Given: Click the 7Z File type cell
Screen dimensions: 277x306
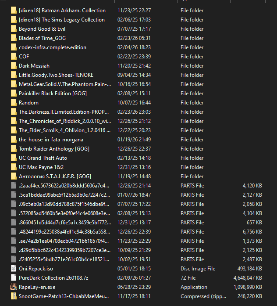Looking at the screenshot, I should coord(188,278).
